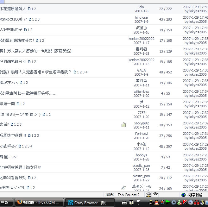Click the 100% zoom level in the status bar
Image resolution: width=208 pixels, height=207 pixels.
tap(110, 195)
